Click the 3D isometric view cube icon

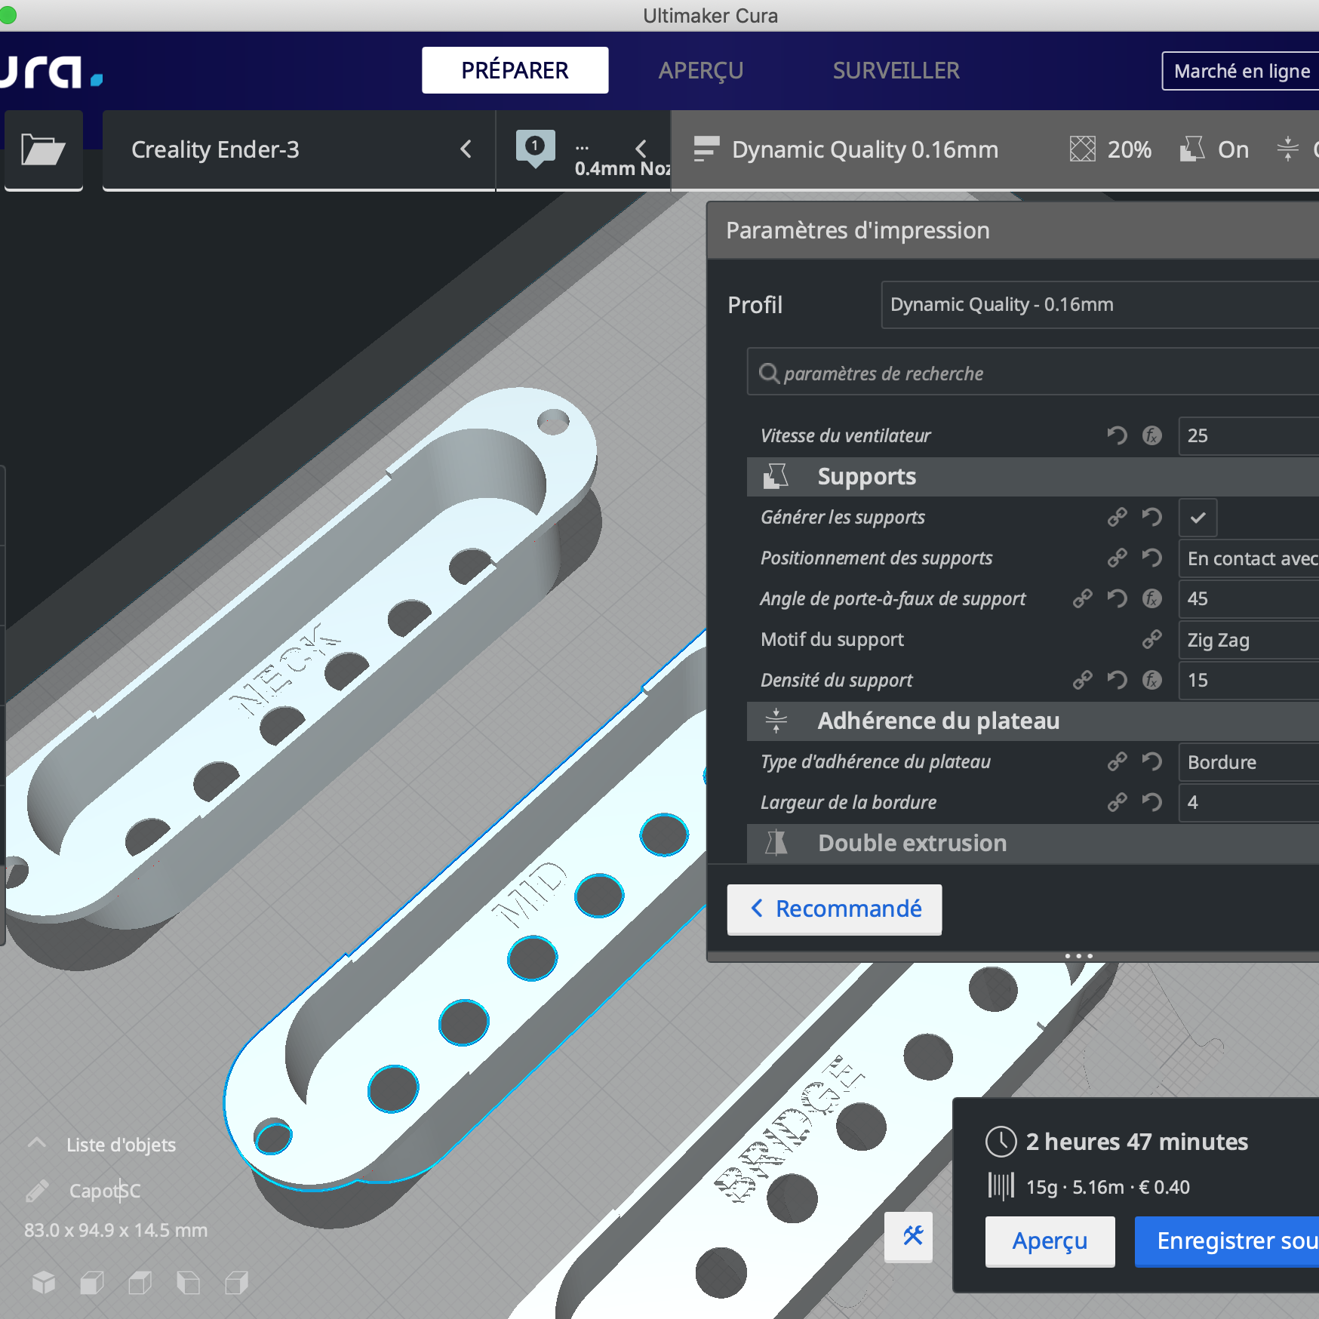click(x=44, y=1282)
